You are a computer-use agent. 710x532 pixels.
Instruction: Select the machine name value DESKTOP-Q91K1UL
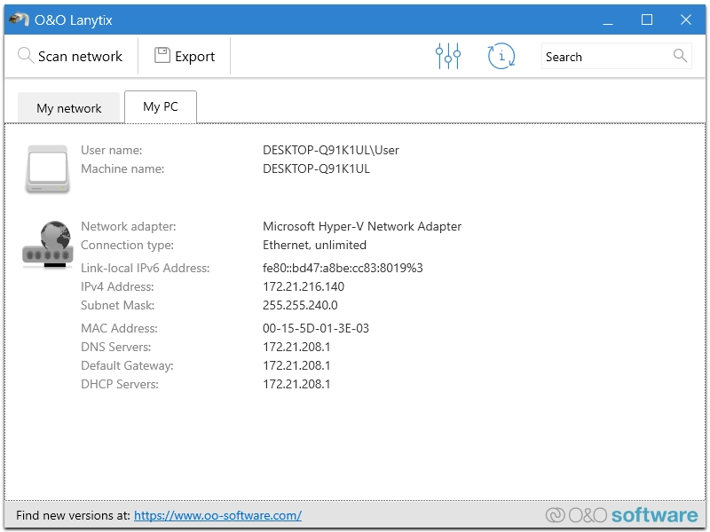click(x=316, y=168)
